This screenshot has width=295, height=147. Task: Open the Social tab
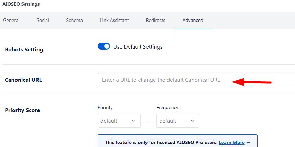43,20
